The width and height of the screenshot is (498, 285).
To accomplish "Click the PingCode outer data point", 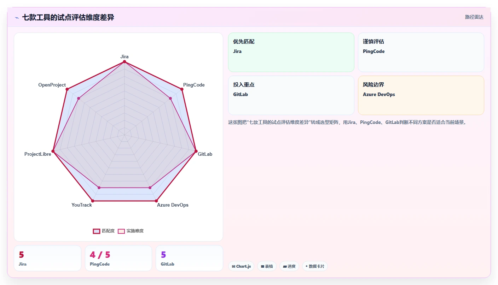I will 182,89.
